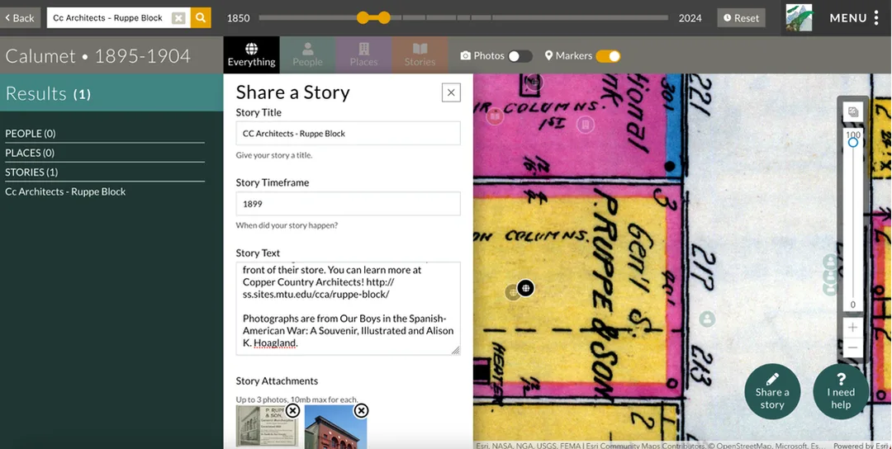Zoom out the map

pos(852,347)
